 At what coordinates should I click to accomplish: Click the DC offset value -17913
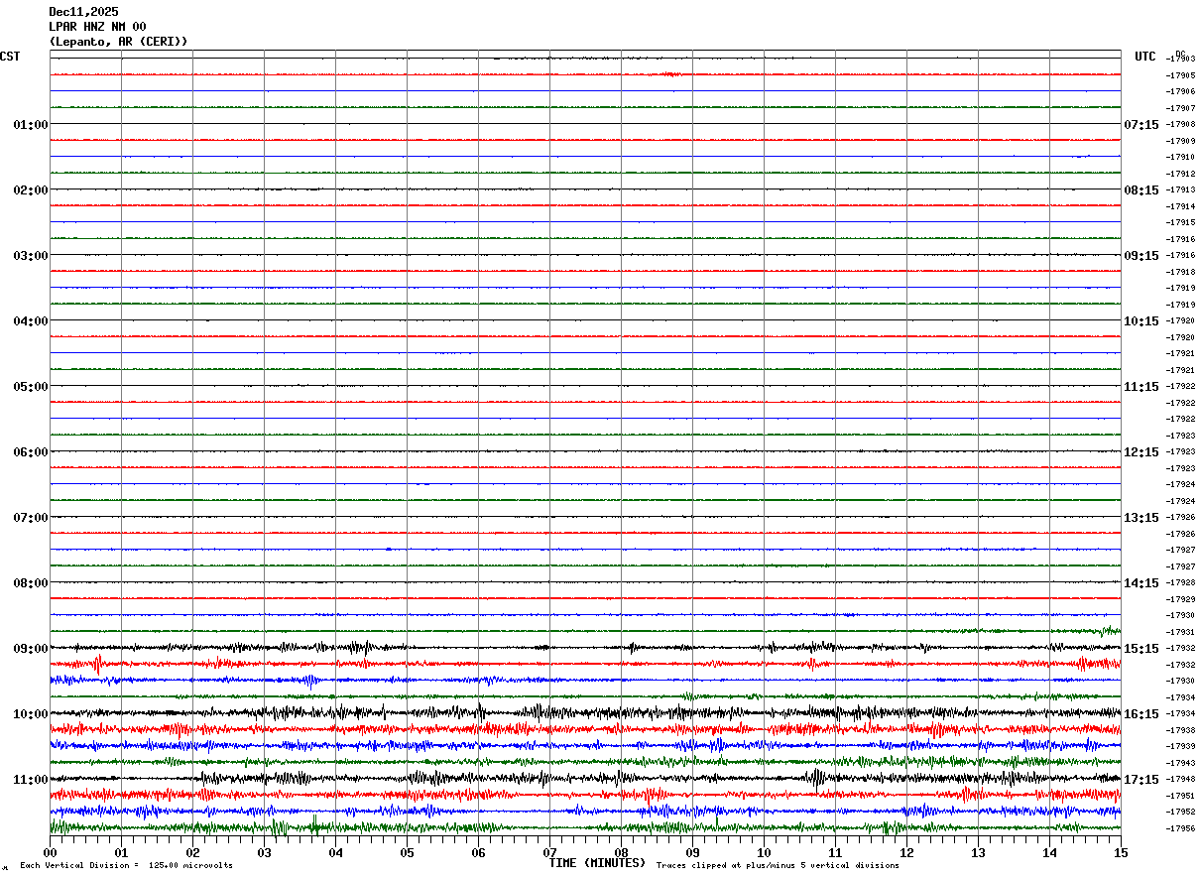(x=1180, y=189)
